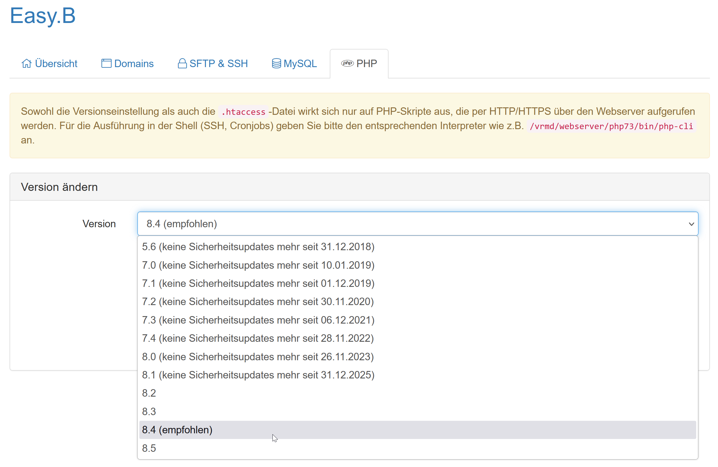Click the Easy.B title link
The height and width of the screenshot is (467, 718).
pos(43,16)
